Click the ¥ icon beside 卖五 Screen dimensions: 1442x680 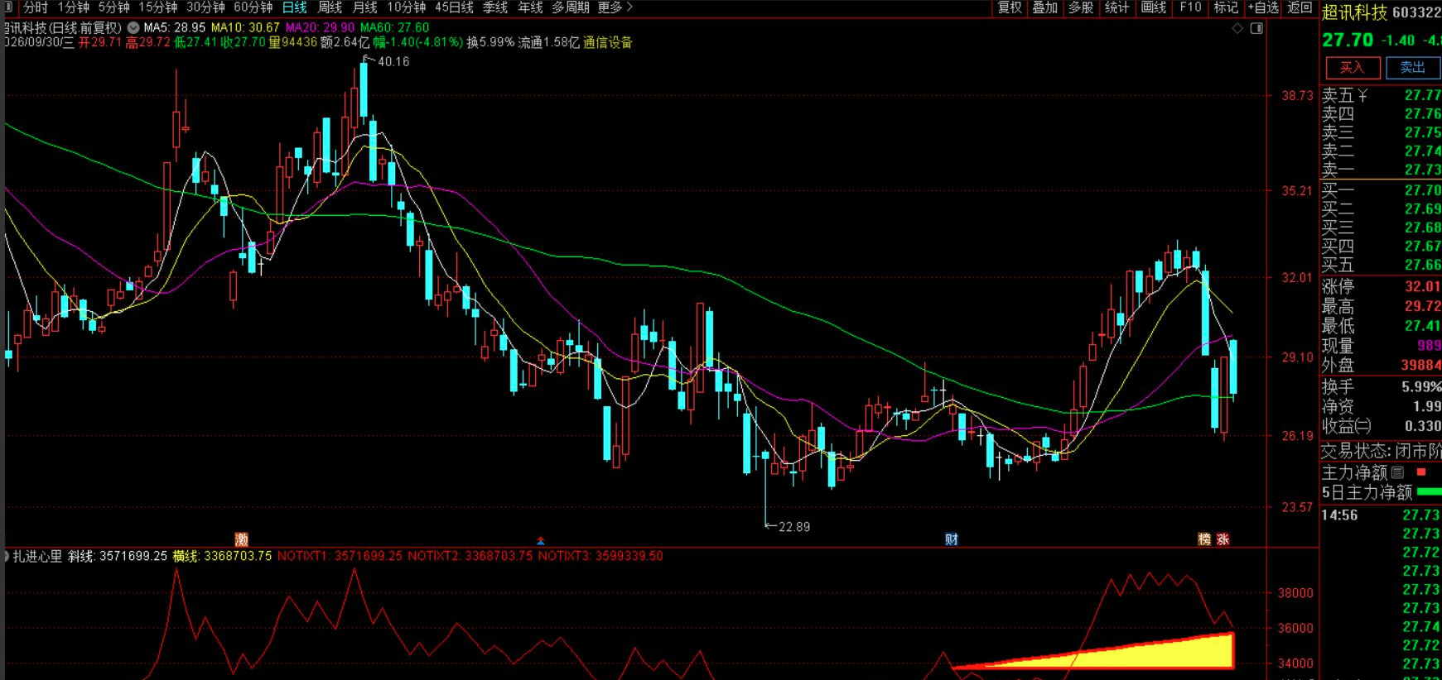(x=1362, y=96)
